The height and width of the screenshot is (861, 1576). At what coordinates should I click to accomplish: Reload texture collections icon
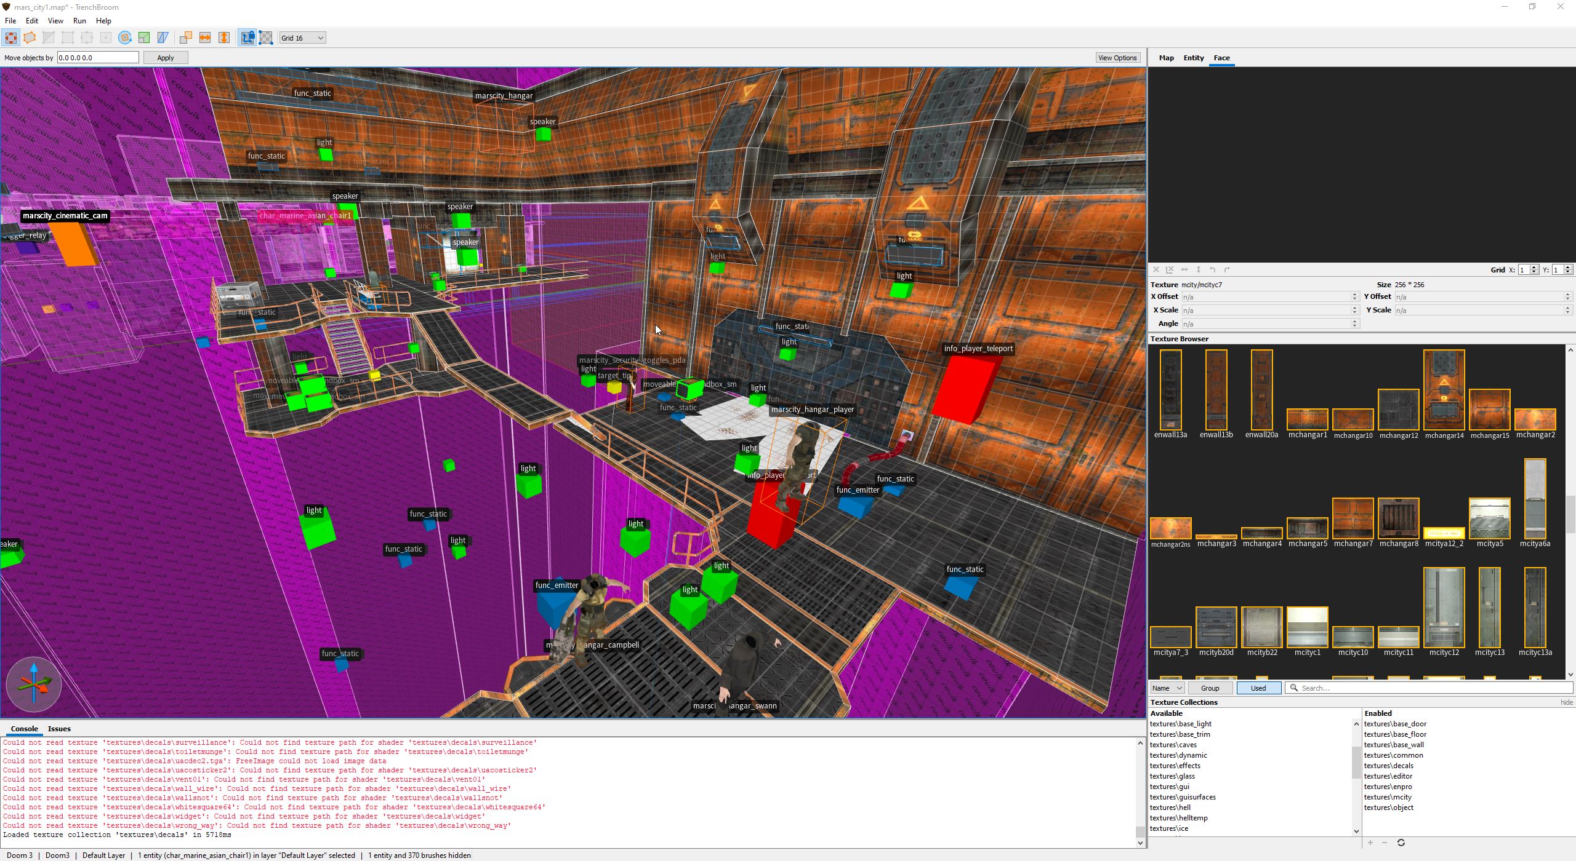1401,843
